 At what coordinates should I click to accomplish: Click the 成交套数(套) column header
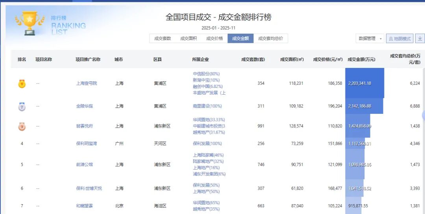pos(253,60)
